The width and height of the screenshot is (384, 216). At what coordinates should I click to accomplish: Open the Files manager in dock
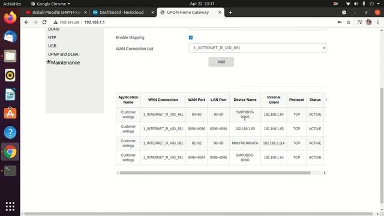(x=10, y=56)
